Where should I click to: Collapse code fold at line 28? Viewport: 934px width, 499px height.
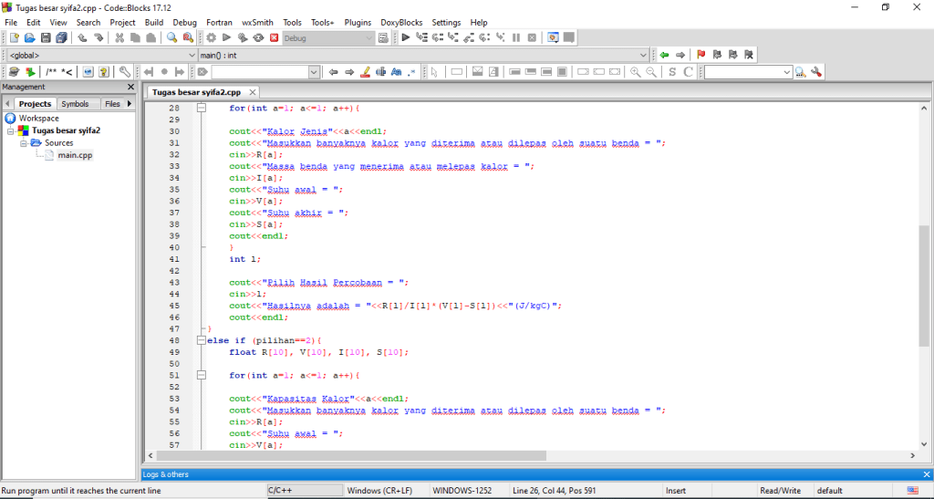tap(202, 108)
